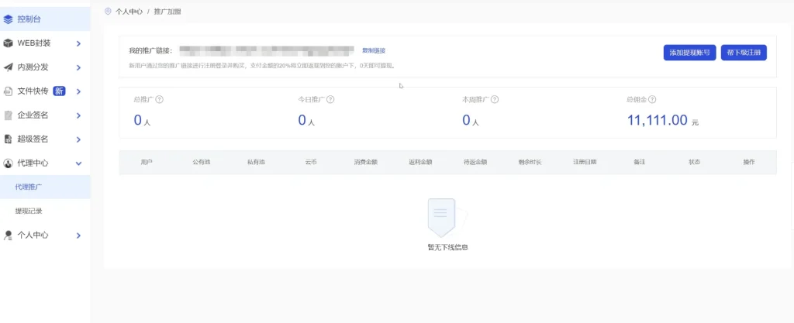Click the 内测分发 paper plane icon
794x323 pixels.
click(8, 67)
